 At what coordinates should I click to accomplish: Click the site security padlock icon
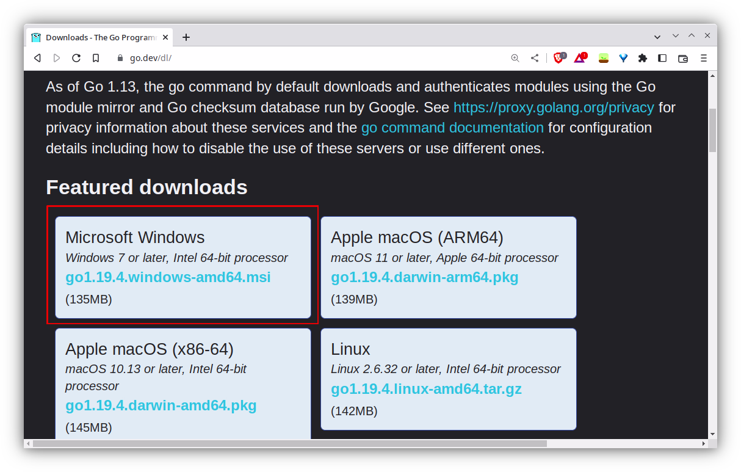point(120,58)
